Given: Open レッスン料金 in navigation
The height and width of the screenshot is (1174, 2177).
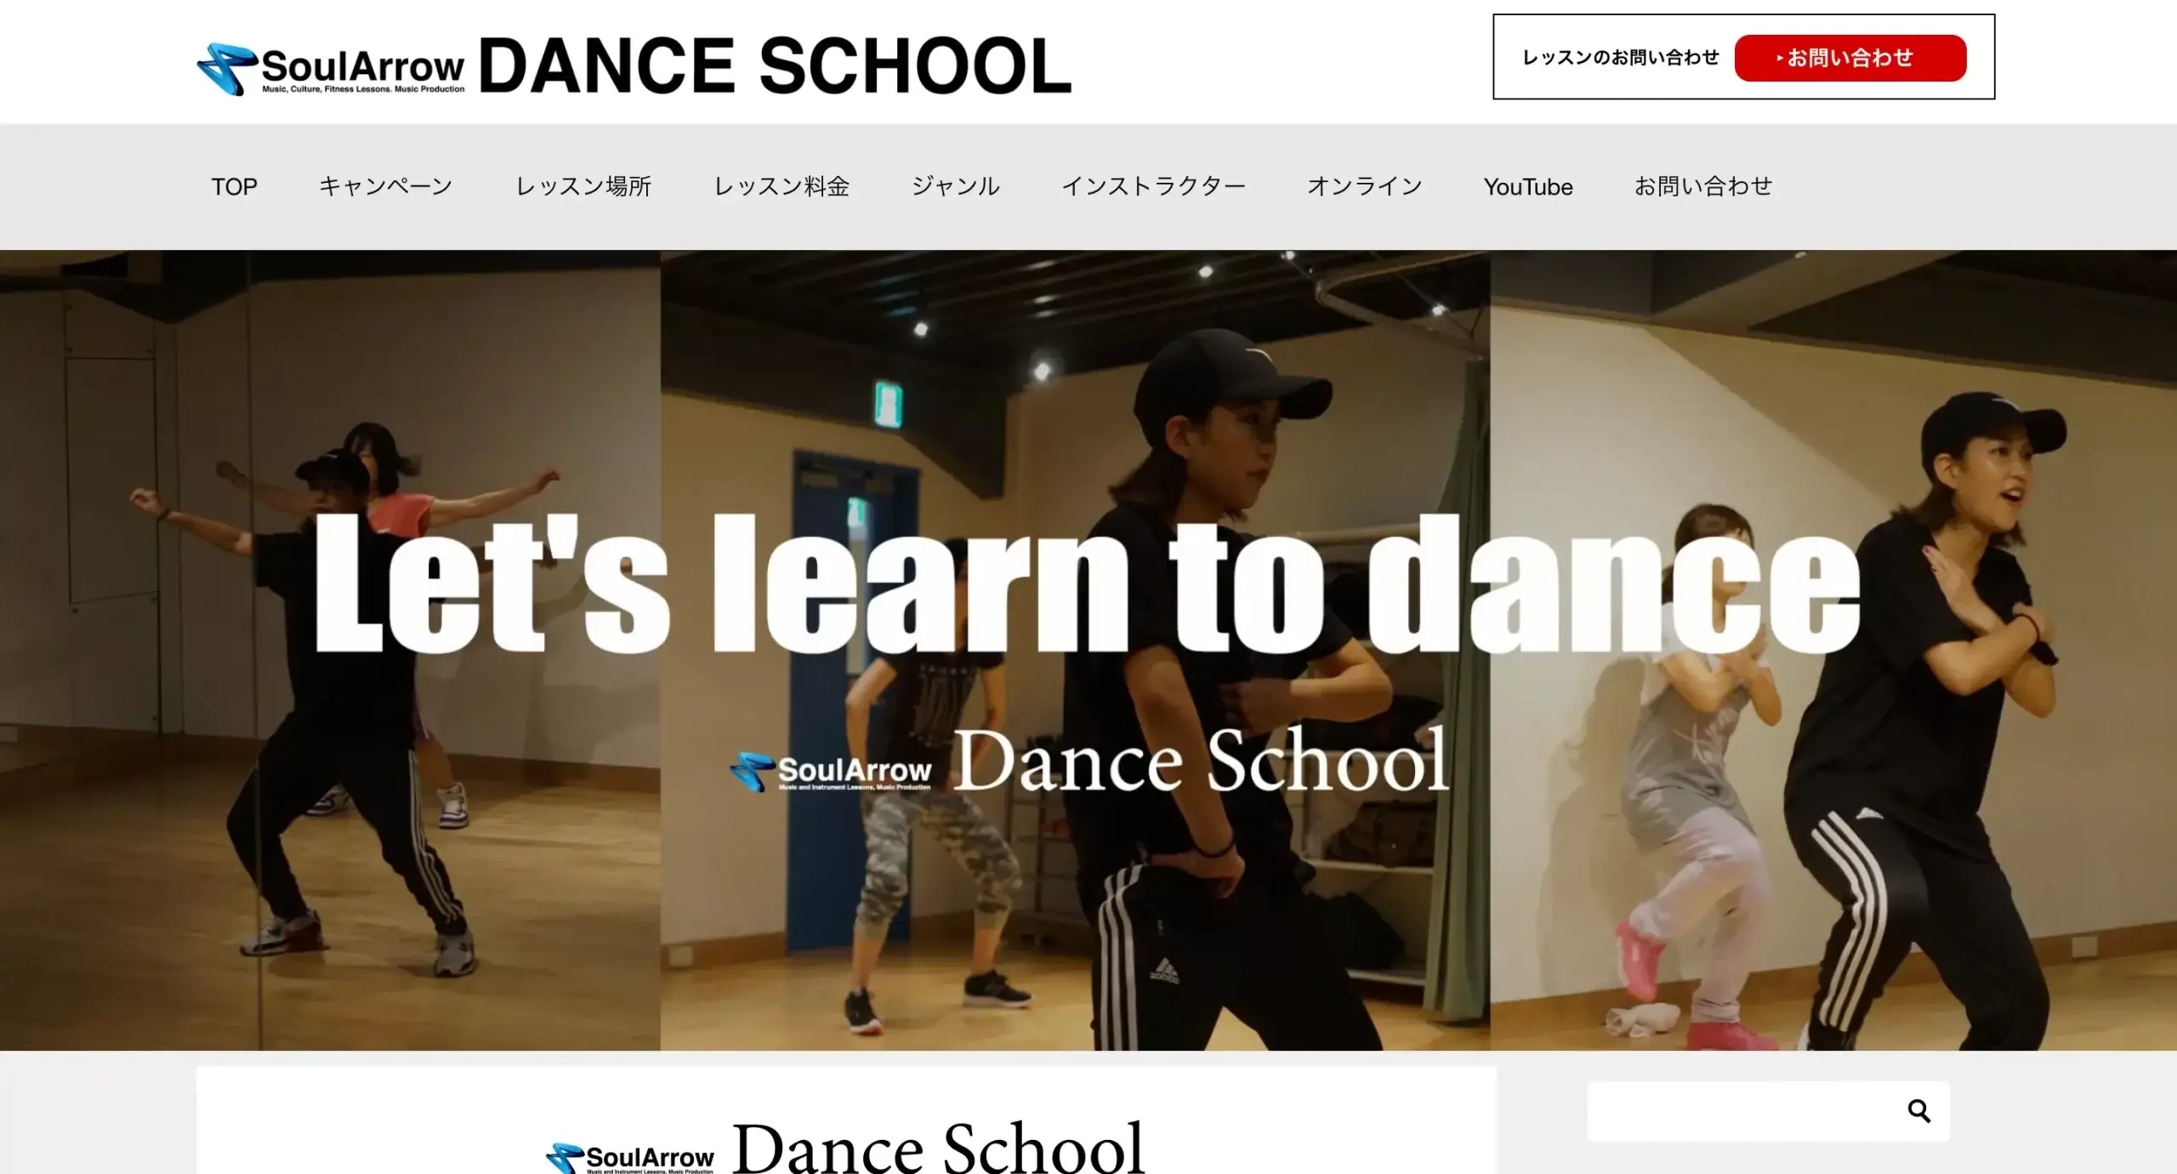Looking at the screenshot, I should (x=782, y=186).
